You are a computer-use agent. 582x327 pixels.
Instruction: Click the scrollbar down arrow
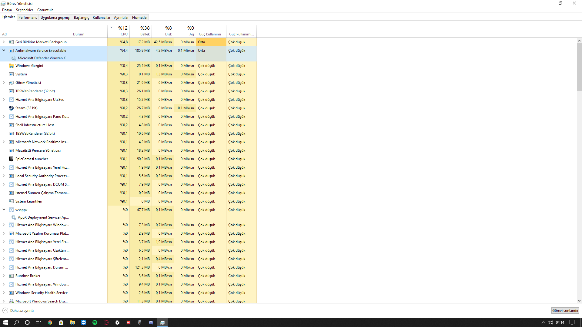point(579,301)
